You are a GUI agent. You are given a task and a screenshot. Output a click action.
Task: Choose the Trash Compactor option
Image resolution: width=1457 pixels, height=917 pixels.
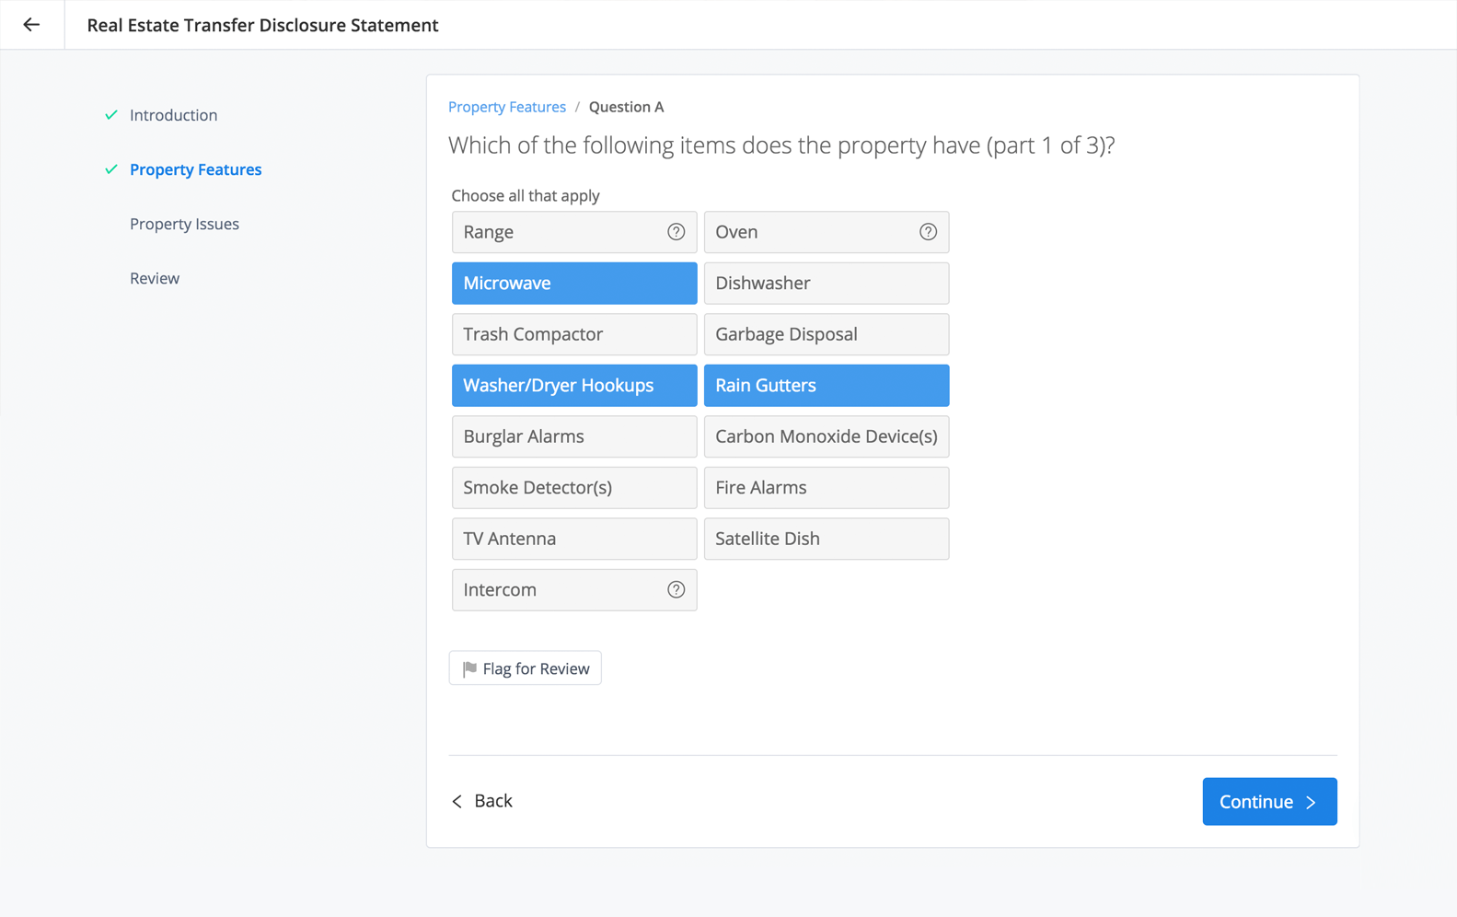573,334
